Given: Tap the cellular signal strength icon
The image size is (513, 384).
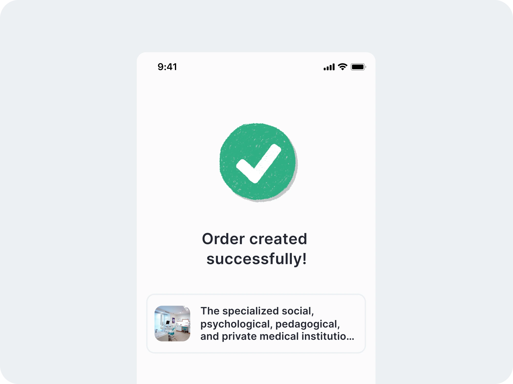Looking at the screenshot, I should click(329, 67).
